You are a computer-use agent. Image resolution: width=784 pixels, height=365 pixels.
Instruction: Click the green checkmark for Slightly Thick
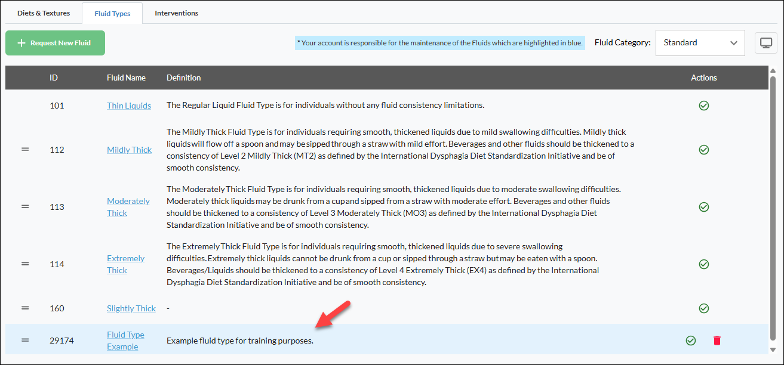pyautogui.click(x=704, y=308)
